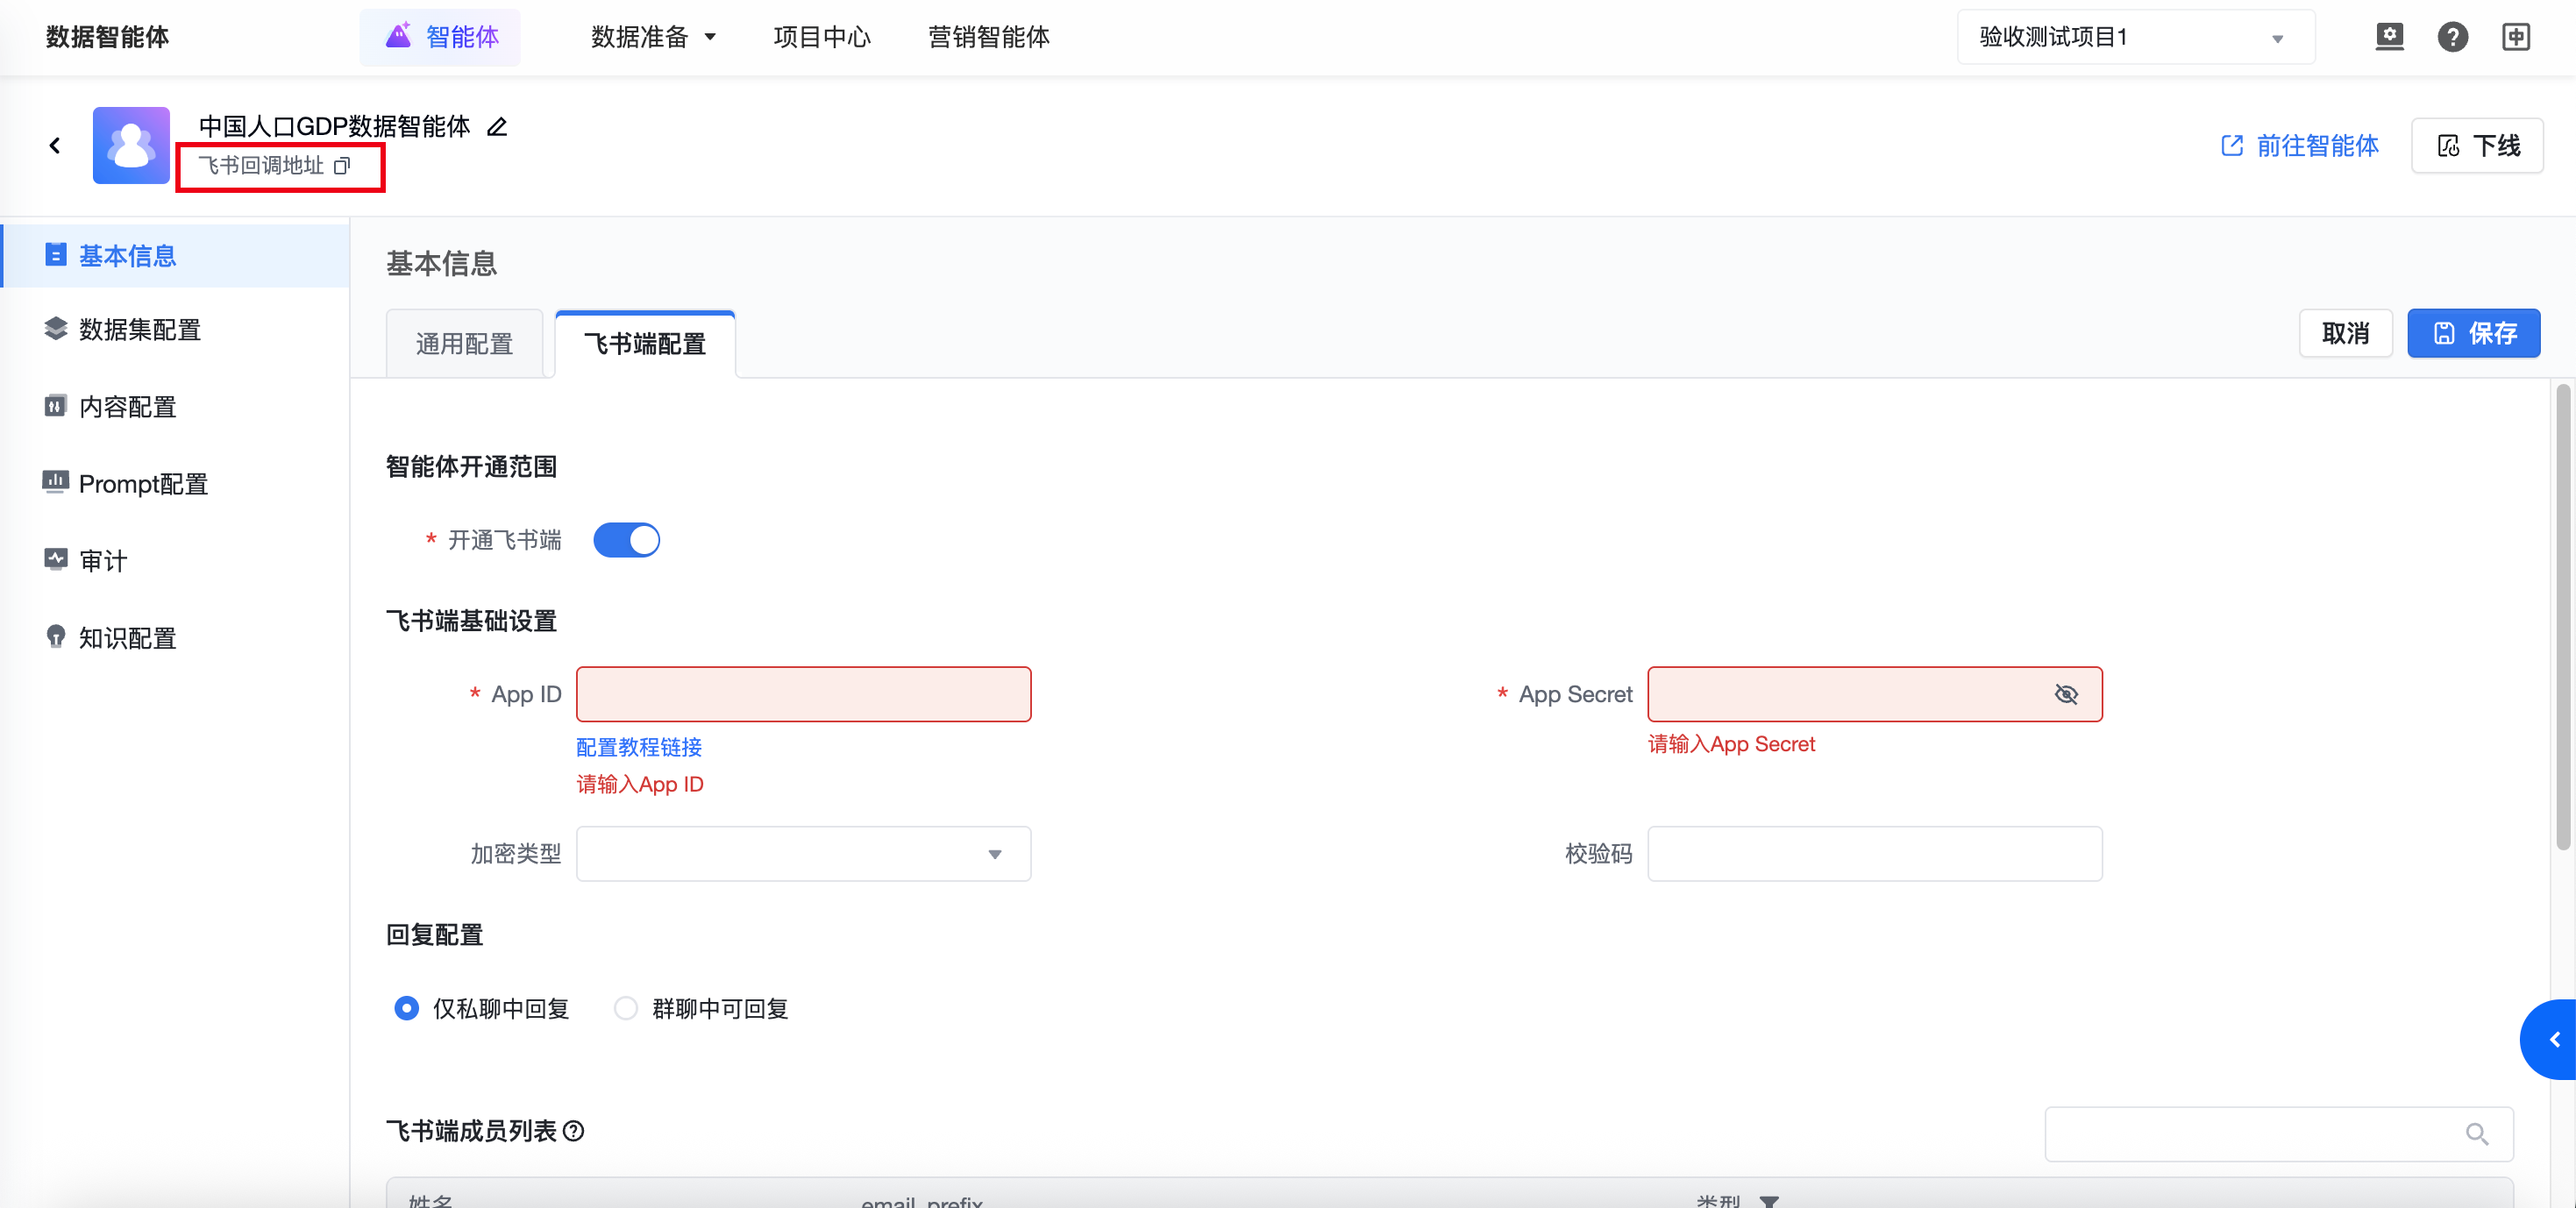Image resolution: width=2576 pixels, height=1208 pixels.
Task: Open the 数据准备 menu dropdown
Action: click(653, 37)
